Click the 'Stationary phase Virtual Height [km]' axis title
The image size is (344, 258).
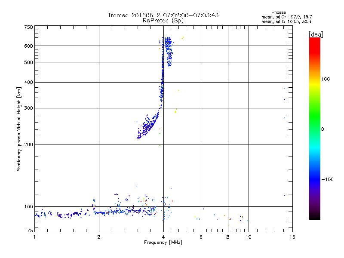click(x=18, y=129)
